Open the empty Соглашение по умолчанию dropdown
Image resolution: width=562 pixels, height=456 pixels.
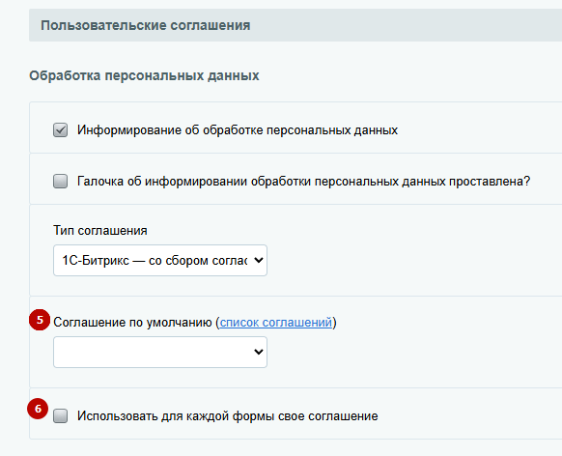tap(160, 352)
